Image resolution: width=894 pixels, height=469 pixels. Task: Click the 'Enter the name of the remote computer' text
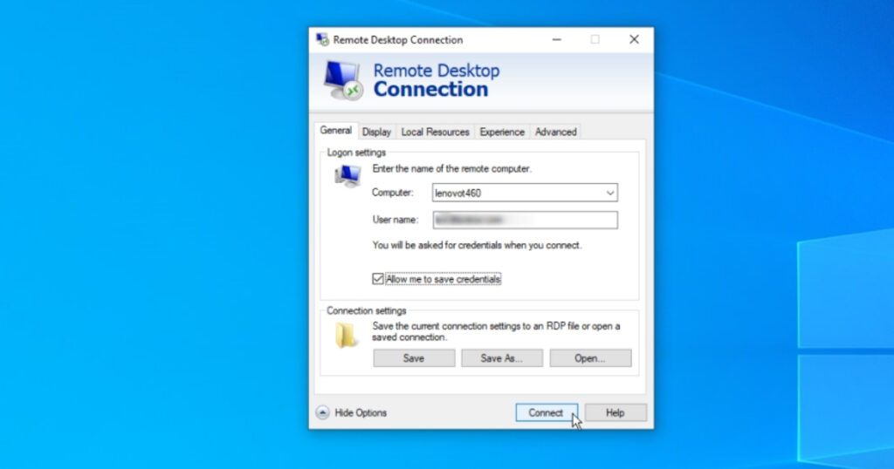pos(452,168)
